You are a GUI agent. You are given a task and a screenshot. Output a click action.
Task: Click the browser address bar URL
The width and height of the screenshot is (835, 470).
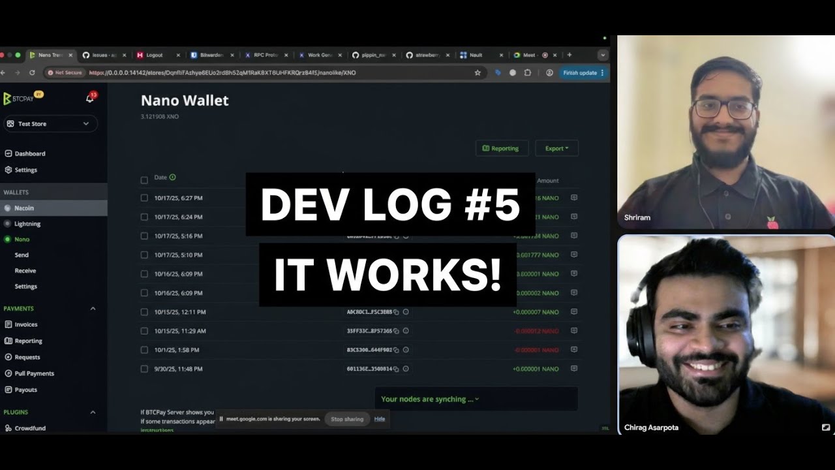click(261, 73)
